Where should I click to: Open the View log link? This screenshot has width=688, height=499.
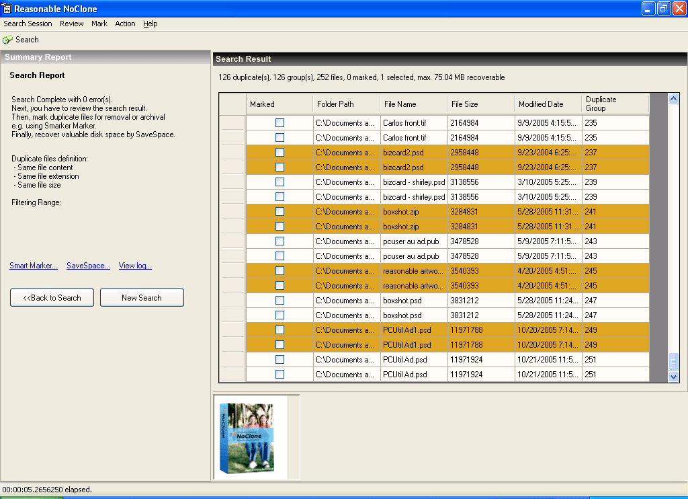coord(135,266)
